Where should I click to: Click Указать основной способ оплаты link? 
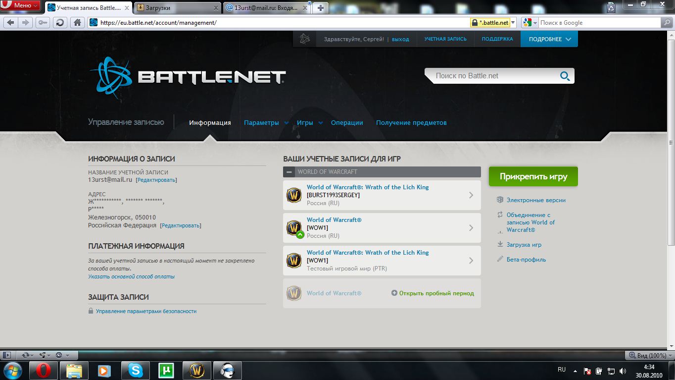[132, 276]
